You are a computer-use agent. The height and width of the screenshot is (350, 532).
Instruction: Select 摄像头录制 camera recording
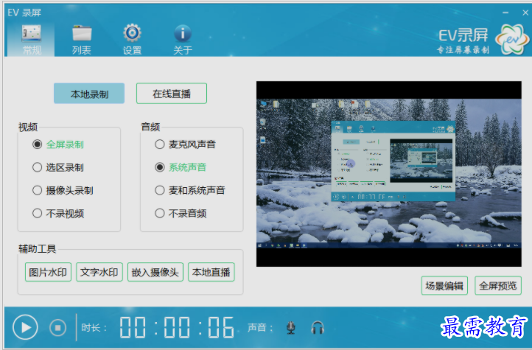point(63,190)
